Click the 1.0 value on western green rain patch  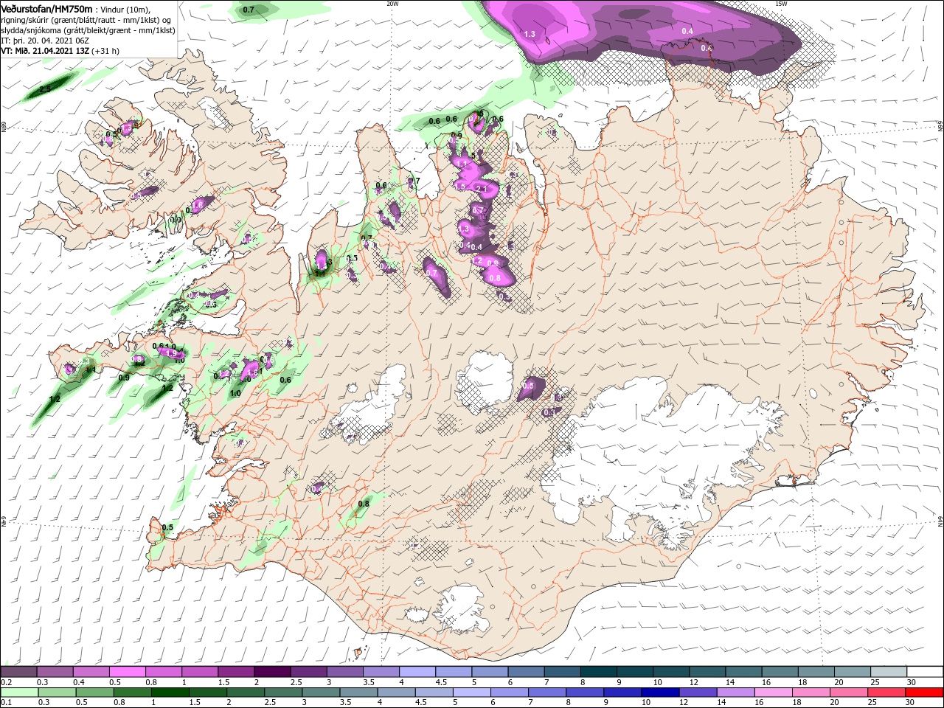(236, 394)
